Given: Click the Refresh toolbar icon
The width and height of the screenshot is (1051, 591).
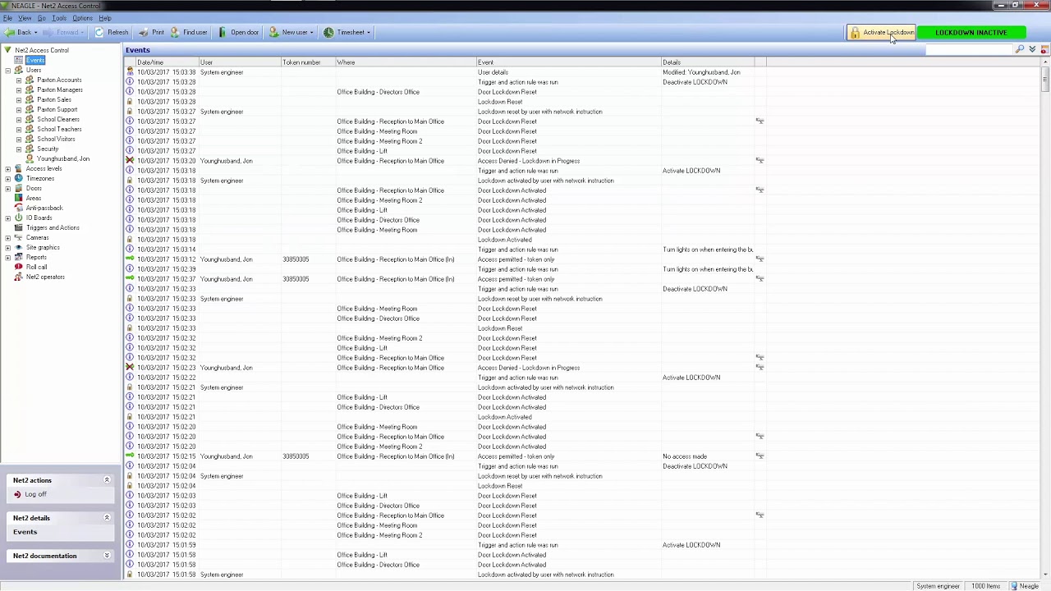Looking at the screenshot, I should [x=99, y=32].
